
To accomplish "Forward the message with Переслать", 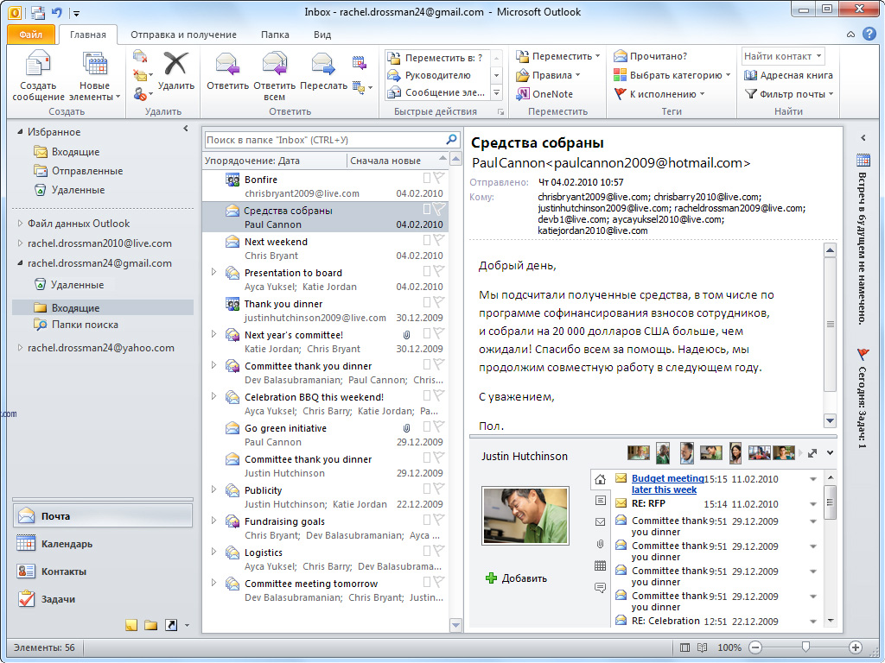I will [323, 71].
